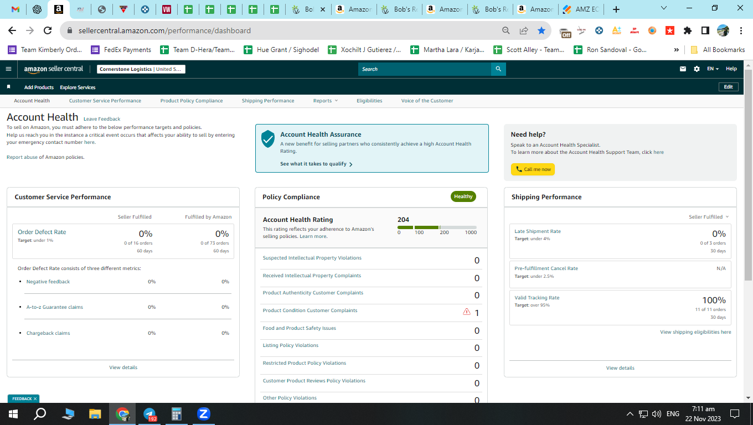Go back with the browser back arrow
The height and width of the screenshot is (425, 753).
(x=12, y=30)
